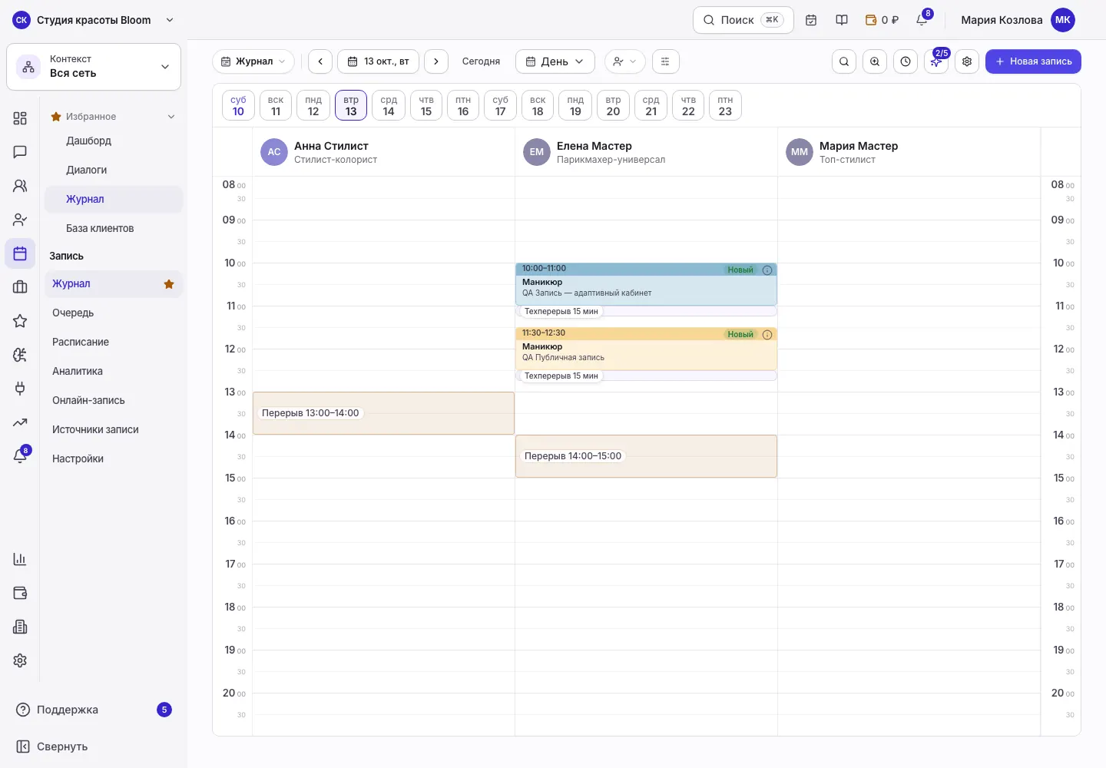
Task: Open notifications bell in top bar
Action: 922,20
